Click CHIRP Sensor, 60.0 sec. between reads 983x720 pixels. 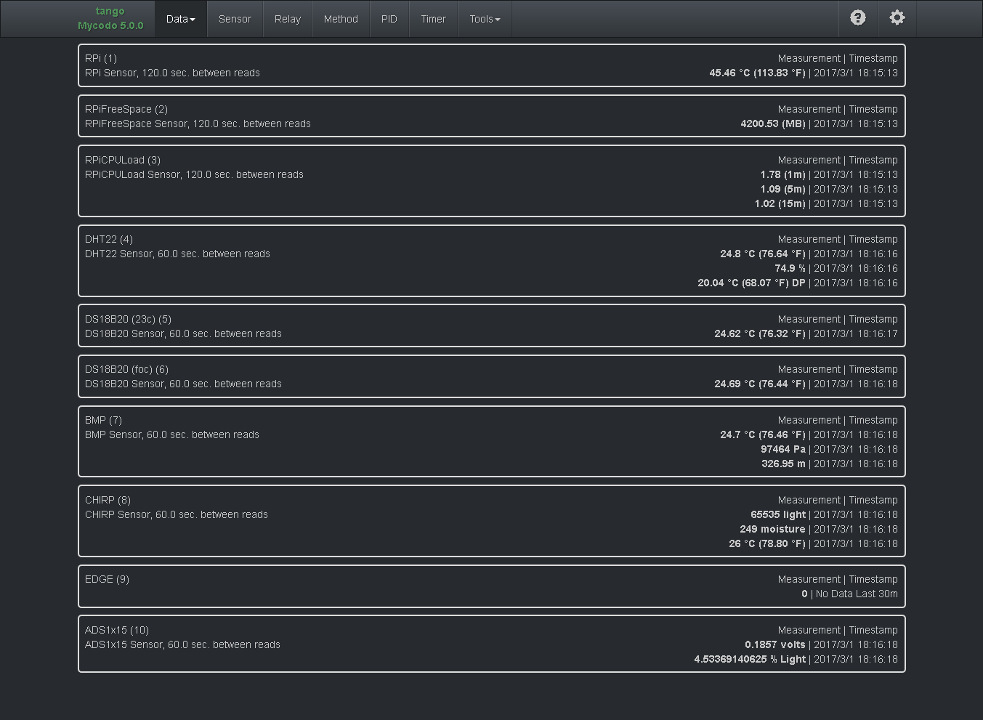(x=177, y=514)
